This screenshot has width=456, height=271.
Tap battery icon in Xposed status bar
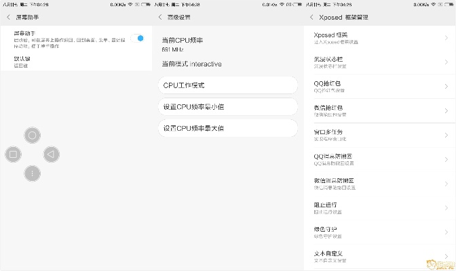449,4
